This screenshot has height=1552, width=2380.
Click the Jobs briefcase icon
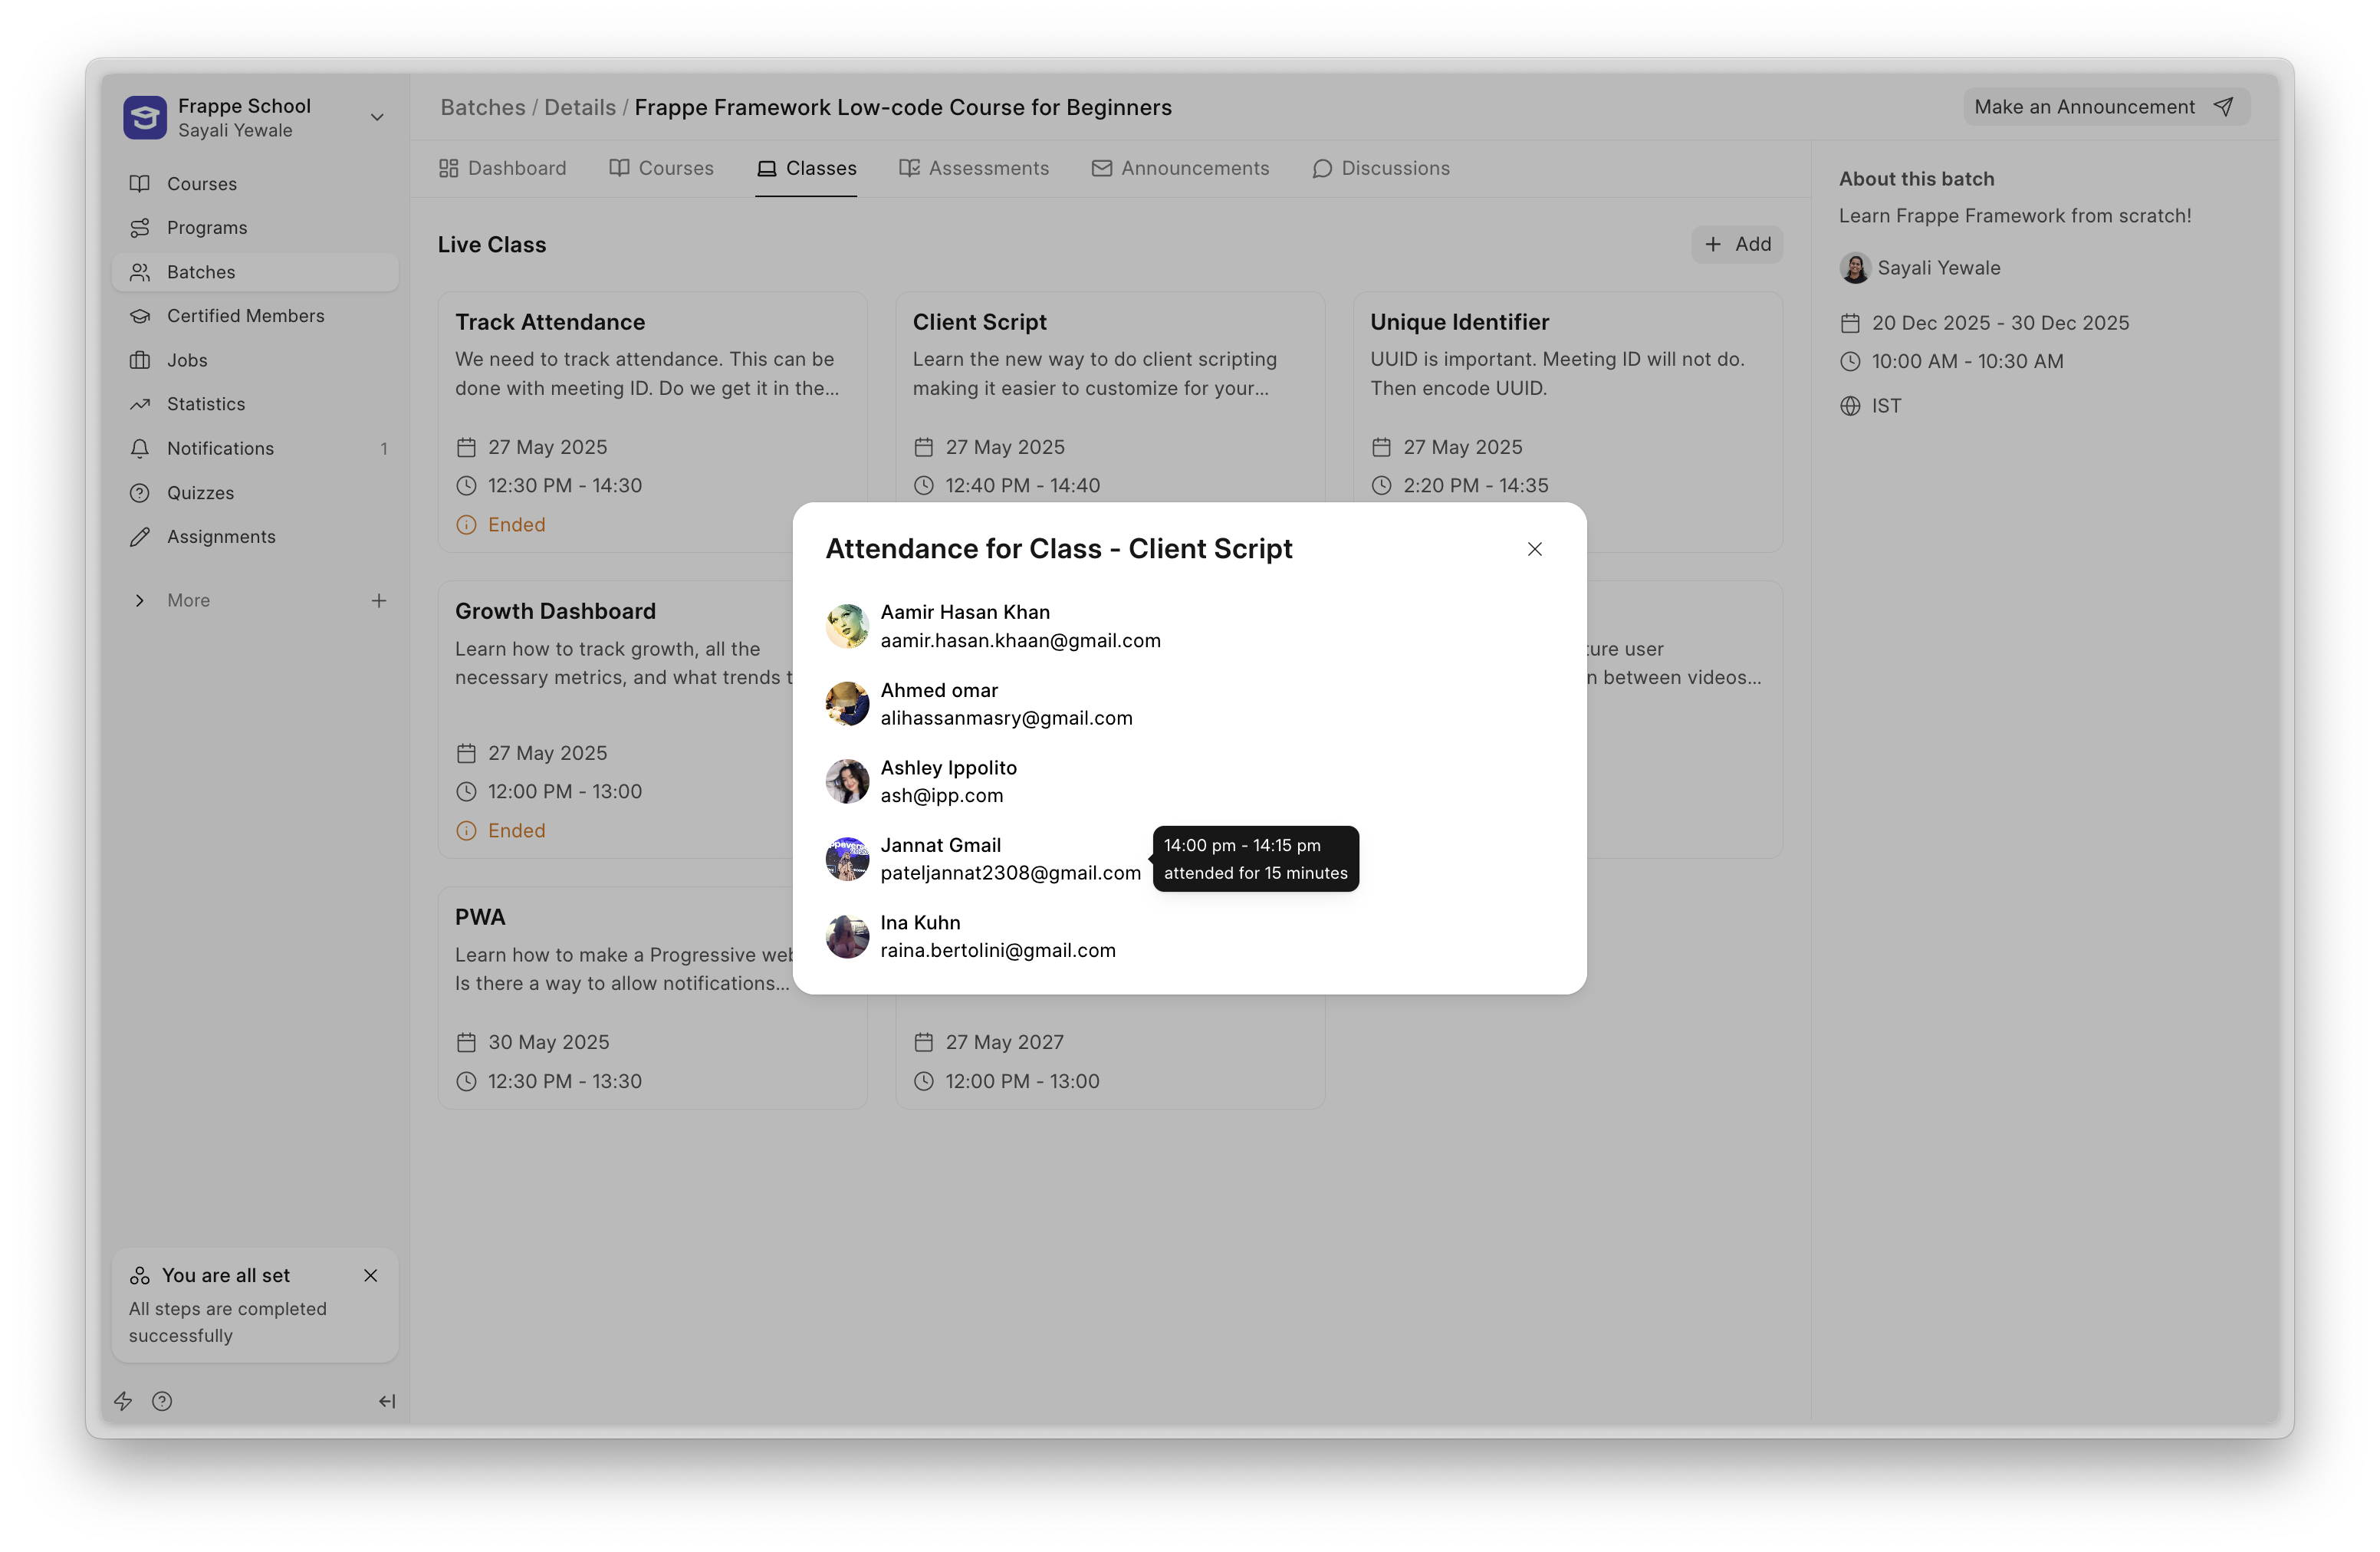[x=140, y=360]
